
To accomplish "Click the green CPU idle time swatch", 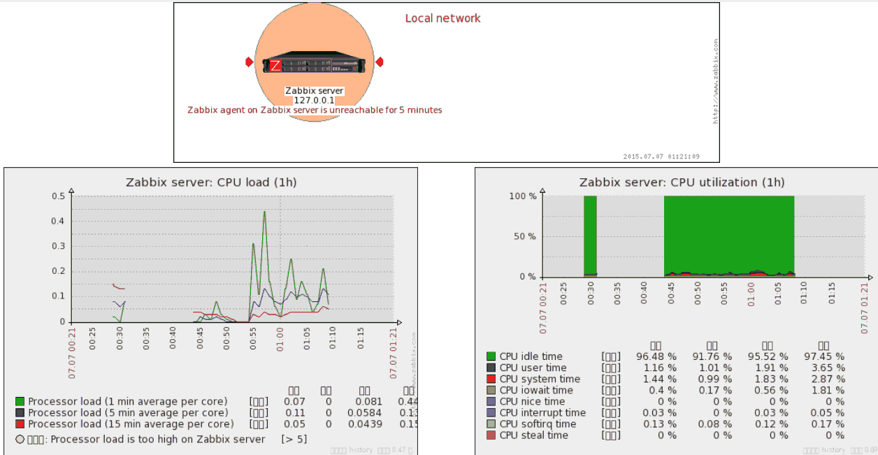I will [x=491, y=356].
